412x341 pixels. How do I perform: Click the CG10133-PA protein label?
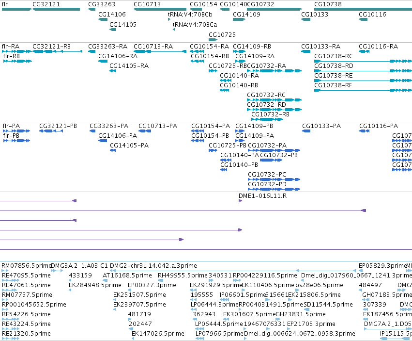(x=321, y=126)
